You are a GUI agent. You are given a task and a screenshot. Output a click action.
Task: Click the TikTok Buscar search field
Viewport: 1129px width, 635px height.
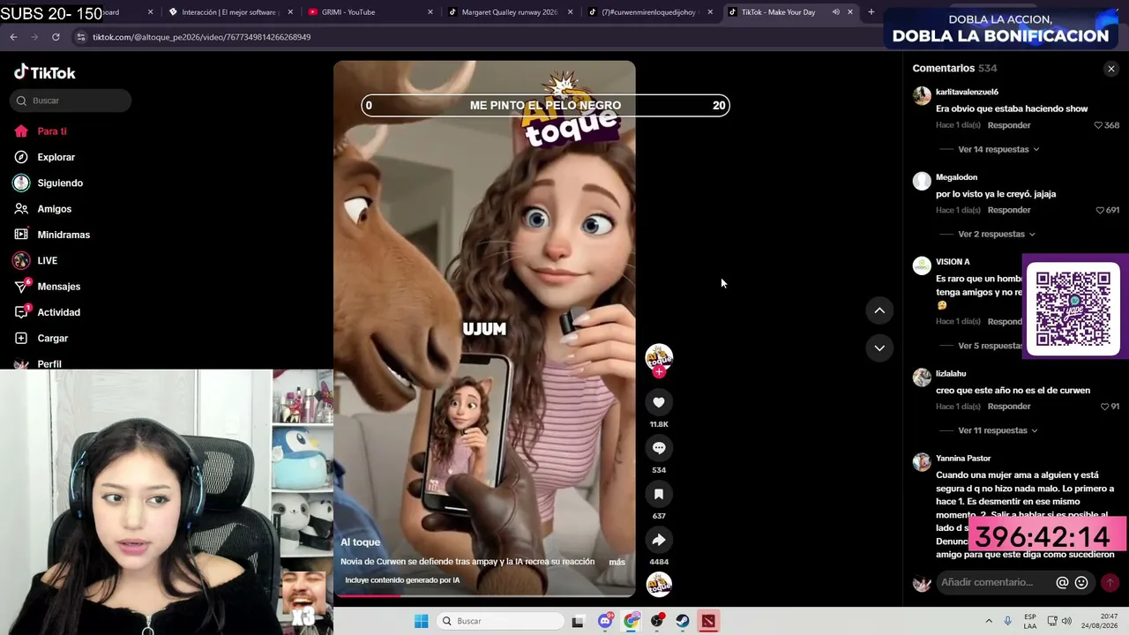[x=71, y=101]
